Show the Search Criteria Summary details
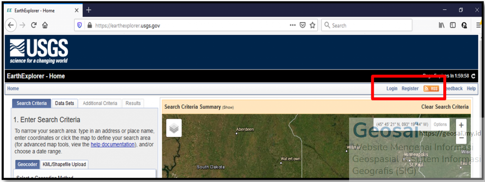 click(228, 108)
